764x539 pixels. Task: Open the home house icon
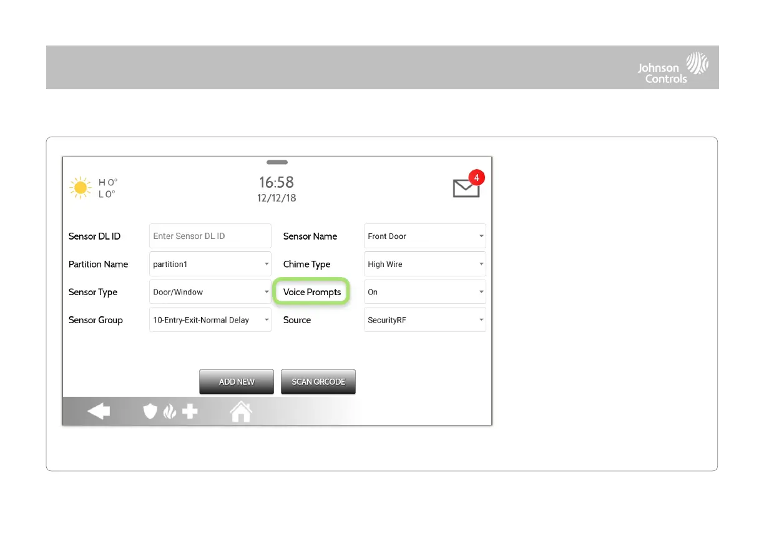coord(241,412)
